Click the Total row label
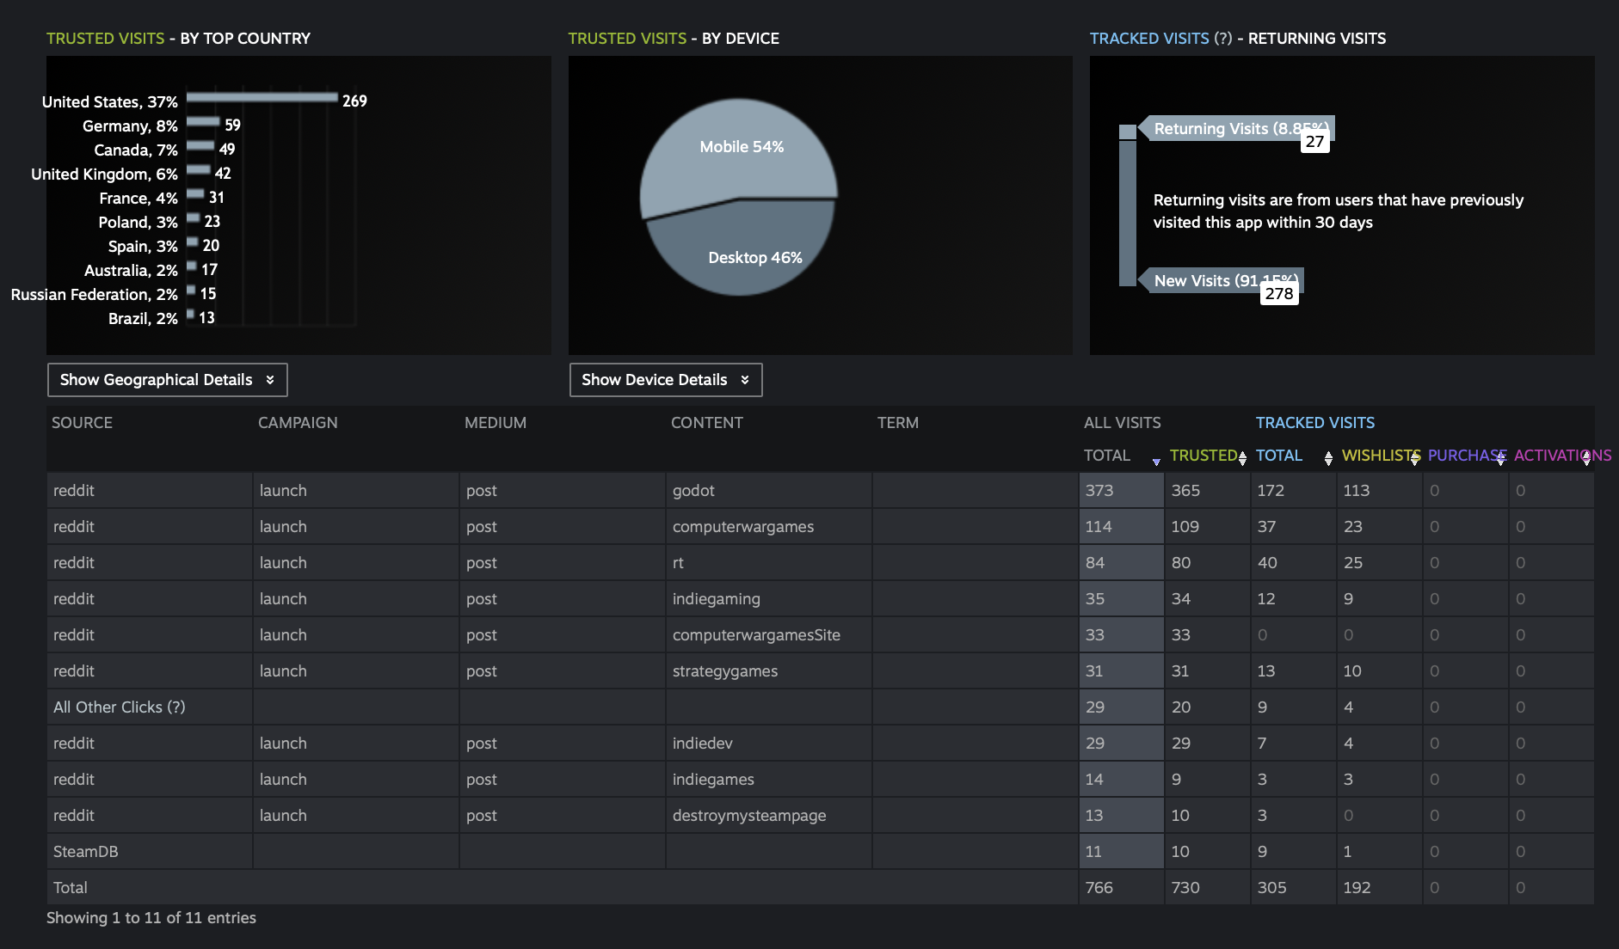The height and width of the screenshot is (949, 1619). (71, 888)
